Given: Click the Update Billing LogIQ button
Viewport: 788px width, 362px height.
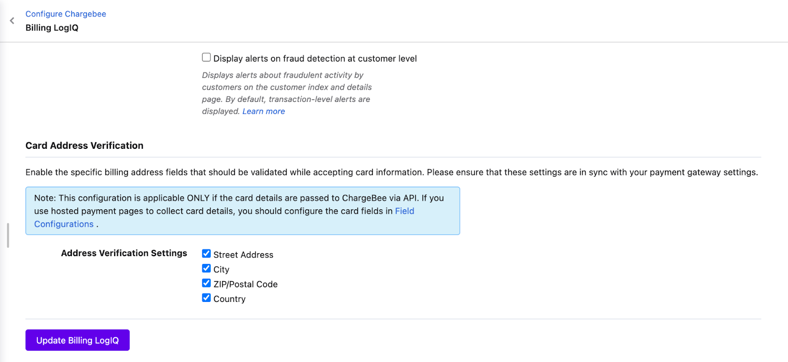Looking at the screenshot, I should click(77, 340).
